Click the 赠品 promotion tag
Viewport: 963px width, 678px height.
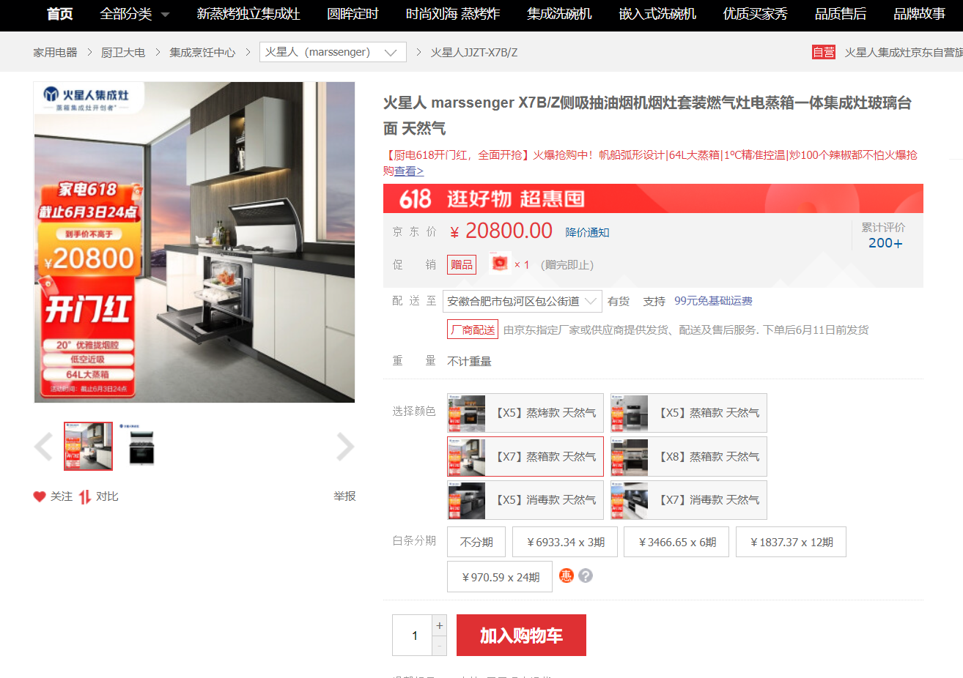pyautogui.click(x=462, y=264)
